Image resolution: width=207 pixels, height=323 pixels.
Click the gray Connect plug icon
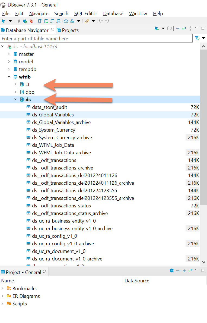coord(19,21)
